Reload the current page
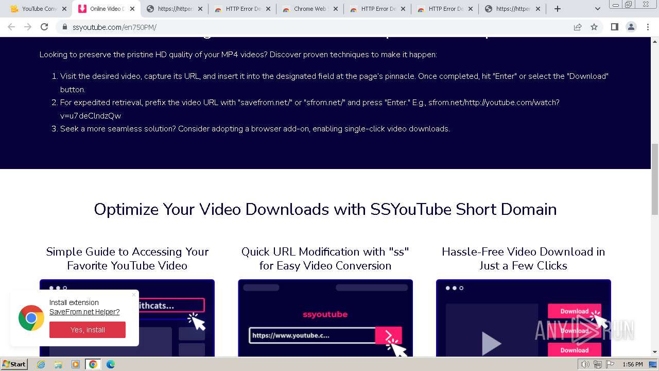This screenshot has width=659, height=371. tap(44, 27)
